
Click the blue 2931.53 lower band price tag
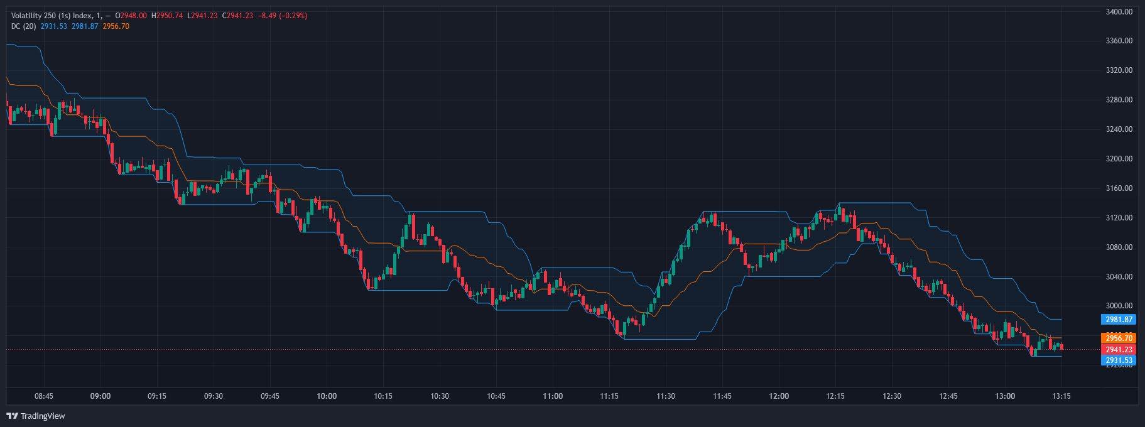coord(1118,360)
